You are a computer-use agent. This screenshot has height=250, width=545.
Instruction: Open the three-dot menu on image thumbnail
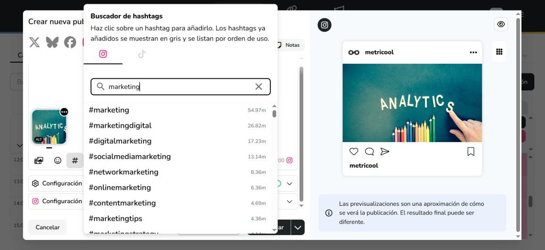tap(64, 112)
